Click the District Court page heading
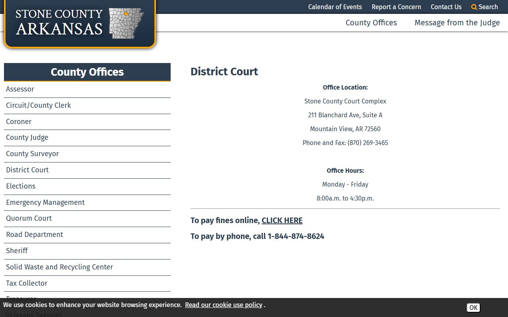Screen dimensions: 508x317 pyautogui.click(x=224, y=71)
